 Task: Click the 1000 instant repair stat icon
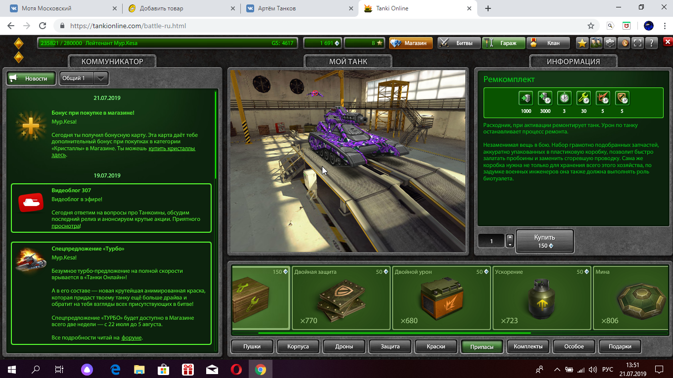point(526,98)
